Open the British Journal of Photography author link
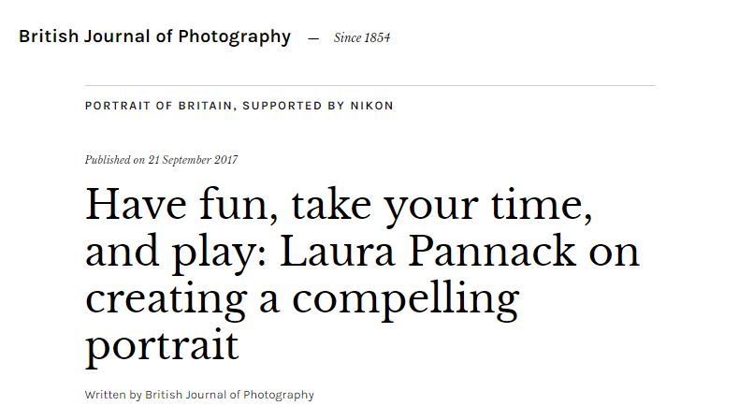 [230, 395]
